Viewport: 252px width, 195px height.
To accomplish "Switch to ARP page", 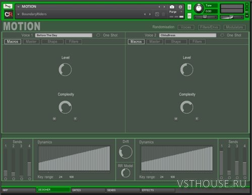I will click(19, 190).
